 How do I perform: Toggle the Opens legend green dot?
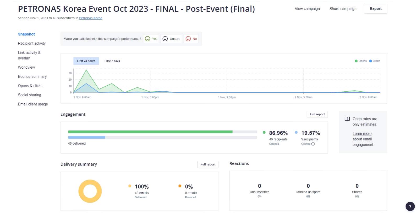click(x=356, y=61)
